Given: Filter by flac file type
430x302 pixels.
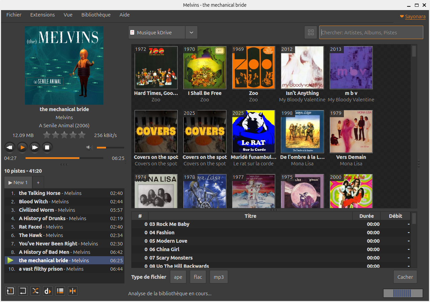Looking at the screenshot, I should point(198,277).
